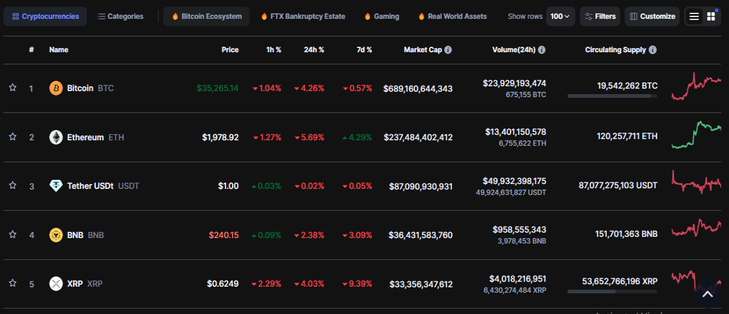Image resolution: width=729 pixels, height=314 pixels.
Task: Click the back-to-top arrow button
Action: [707, 295]
